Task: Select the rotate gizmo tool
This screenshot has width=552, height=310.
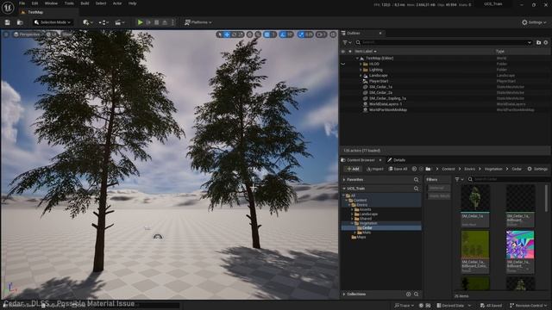Action: pos(235,34)
